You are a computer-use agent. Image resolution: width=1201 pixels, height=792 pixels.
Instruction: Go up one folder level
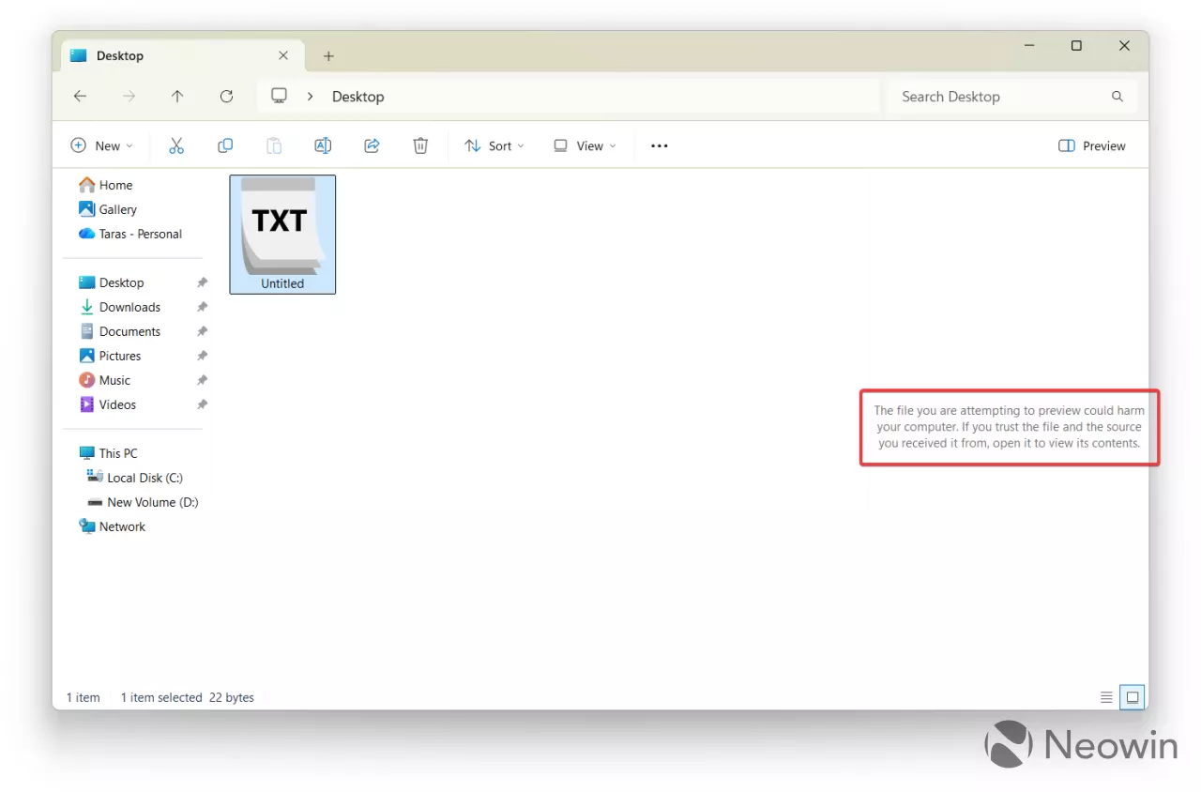coord(177,96)
